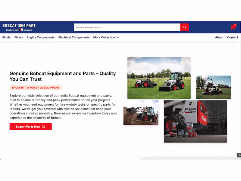Screen dimensions: 241x181
Task: Open the Filters menu item
Action: tap(19, 37)
